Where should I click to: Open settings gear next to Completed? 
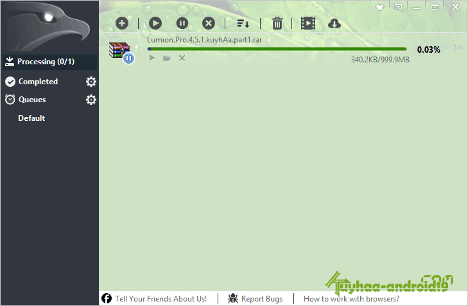pyautogui.click(x=91, y=82)
